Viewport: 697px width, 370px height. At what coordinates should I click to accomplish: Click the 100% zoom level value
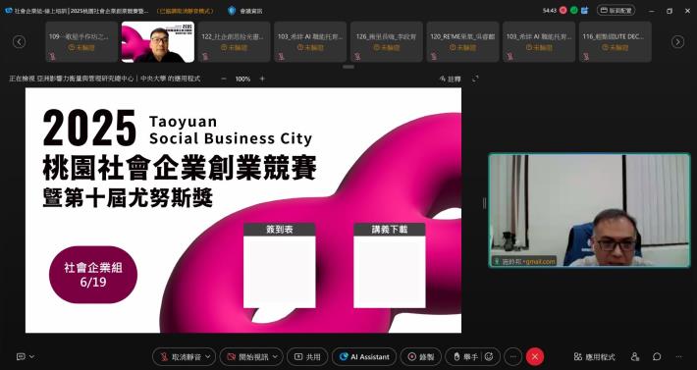[x=242, y=79]
